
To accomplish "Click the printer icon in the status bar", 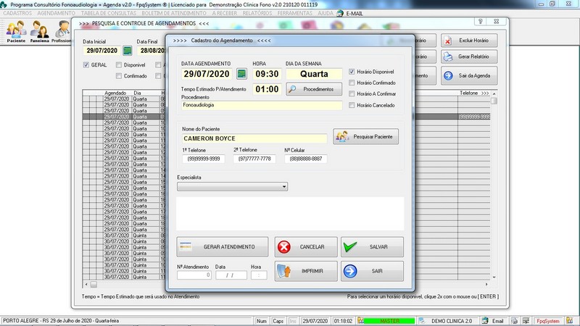I will pos(514,321).
